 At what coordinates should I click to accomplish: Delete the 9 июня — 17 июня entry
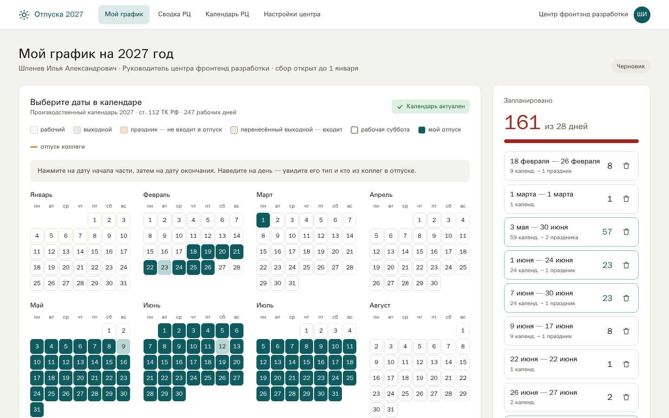pos(626,331)
